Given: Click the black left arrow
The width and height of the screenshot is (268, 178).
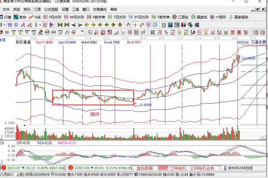Looking at the screenshot, I should click(74, 25).
